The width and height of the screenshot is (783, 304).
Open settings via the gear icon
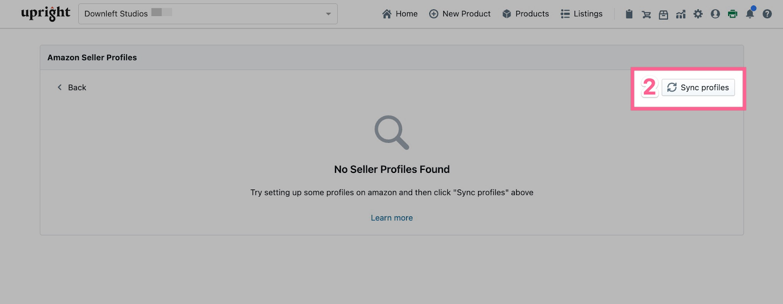point(698,14)
